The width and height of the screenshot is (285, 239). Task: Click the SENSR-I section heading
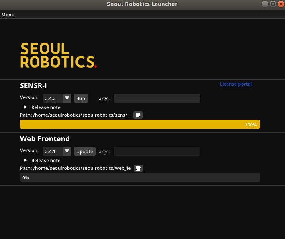33,86
